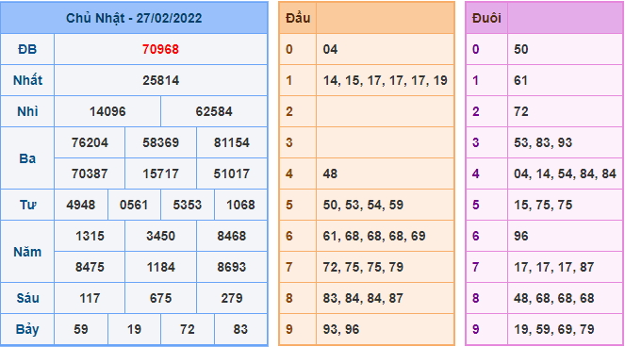625x347 pixels.
Task: Select first prize number 25814
Action: [160, 80]
